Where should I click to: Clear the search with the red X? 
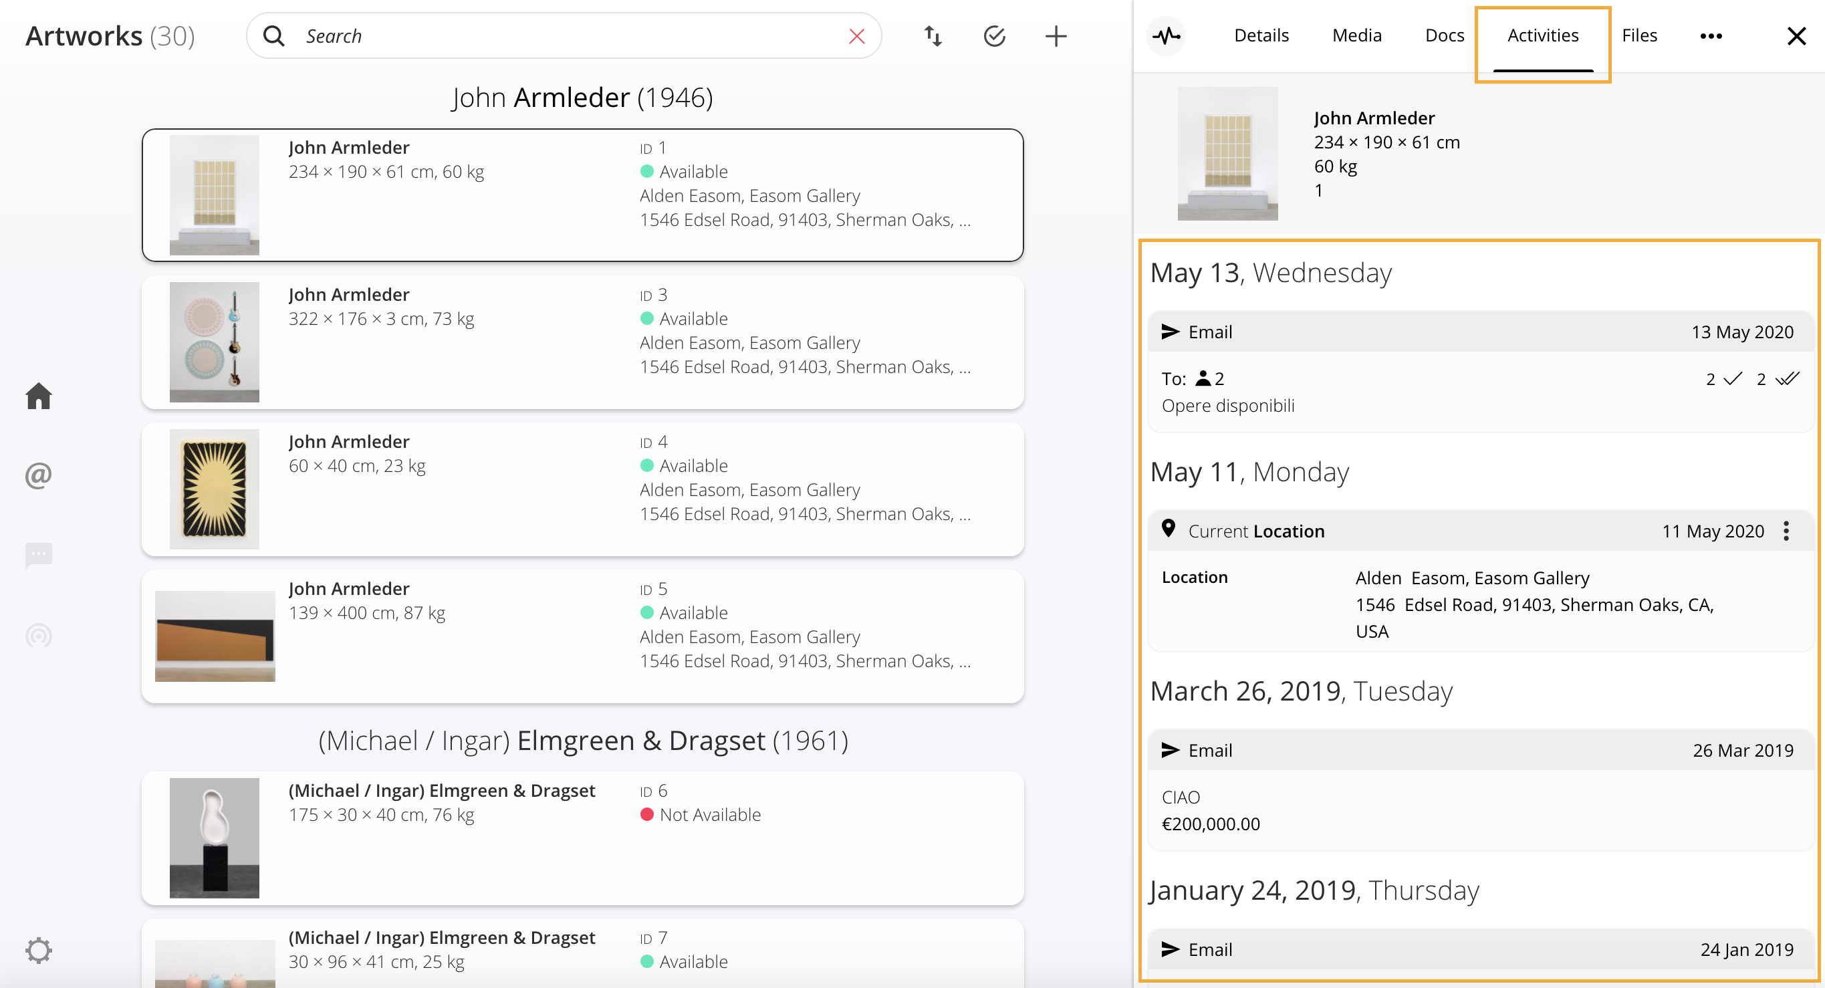(856, 36)
